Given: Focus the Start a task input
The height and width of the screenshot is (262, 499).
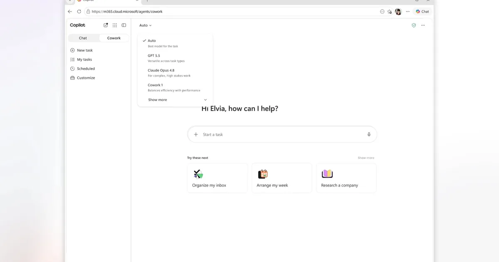Looking at the screenshot, I should [282, 135].
